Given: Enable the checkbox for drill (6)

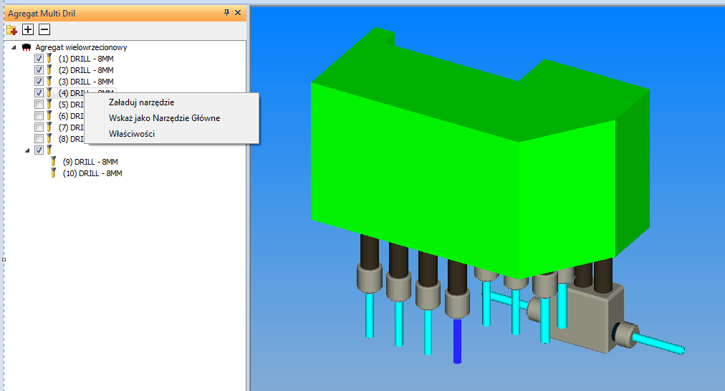Looking at the screenshot, I should click(39, 116).
